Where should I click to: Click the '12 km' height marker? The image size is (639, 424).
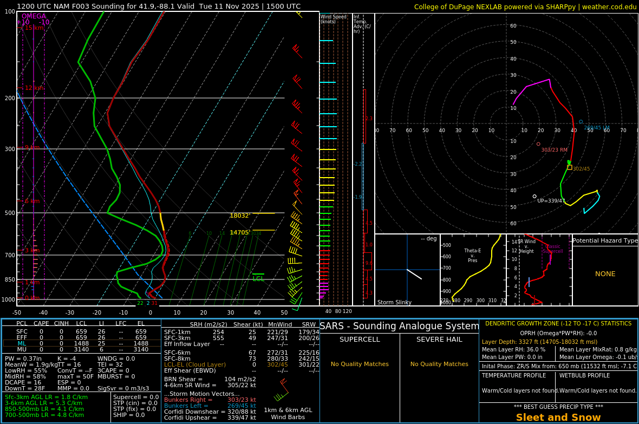pyautogui.click(x=34, y=88)
